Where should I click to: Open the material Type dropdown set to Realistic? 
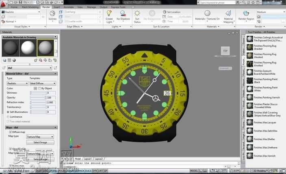(x=17, y=83)
